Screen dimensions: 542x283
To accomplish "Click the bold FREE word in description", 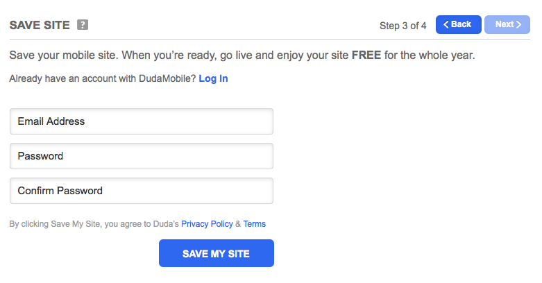I will pyautogui.click(x=366, y=55).
